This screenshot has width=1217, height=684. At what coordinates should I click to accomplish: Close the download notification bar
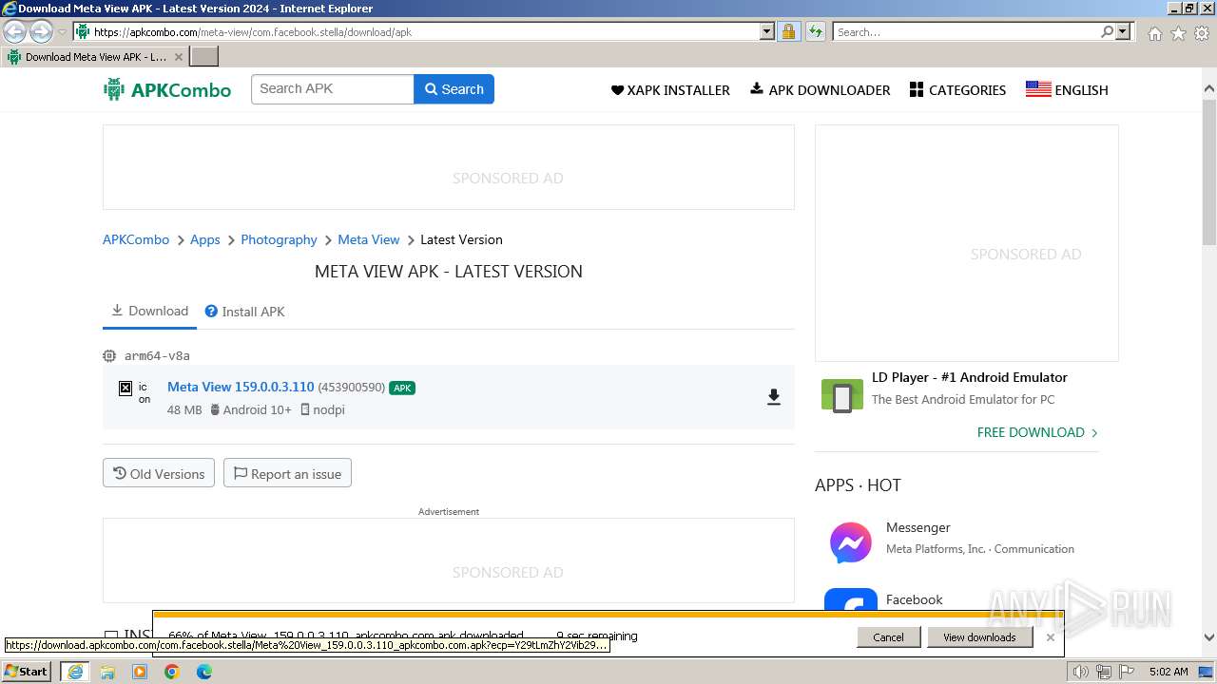coord(1050,637)
